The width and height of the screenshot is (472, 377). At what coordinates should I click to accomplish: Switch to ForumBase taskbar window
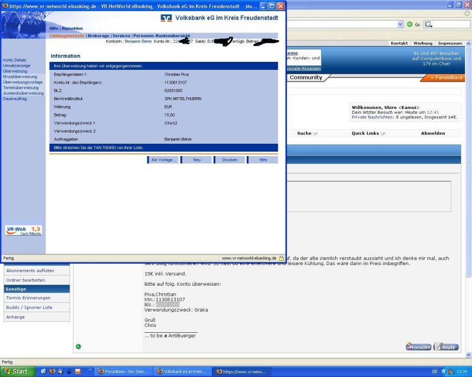123,372
